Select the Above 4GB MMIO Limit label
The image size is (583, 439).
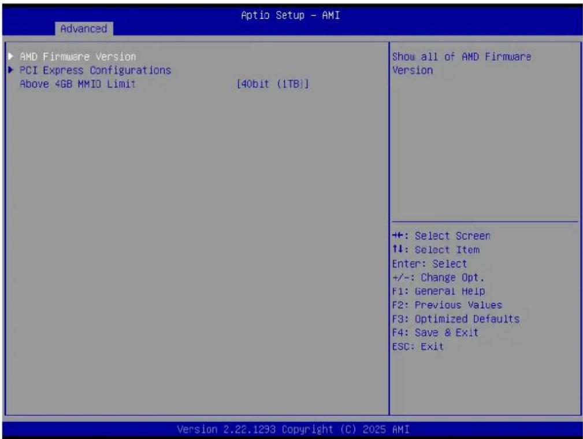click(x=77, y=84)
